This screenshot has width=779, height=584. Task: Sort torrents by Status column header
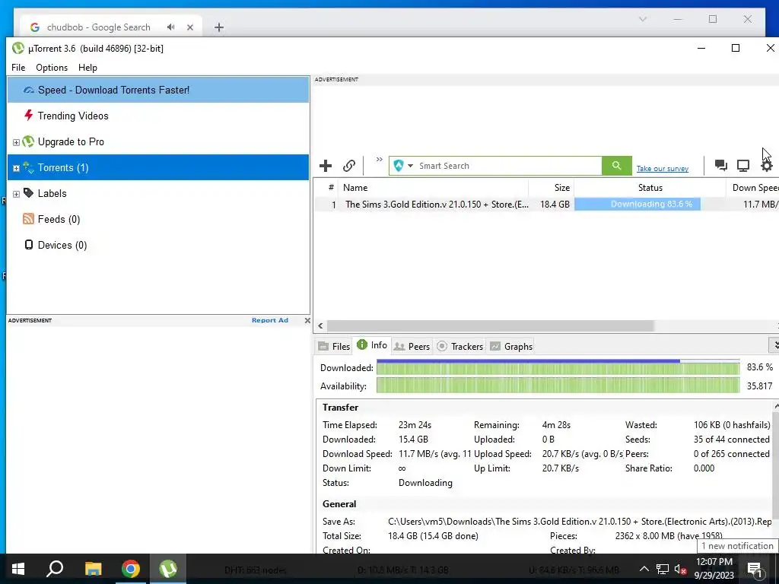pyautogui.click(x=650, y=188)
